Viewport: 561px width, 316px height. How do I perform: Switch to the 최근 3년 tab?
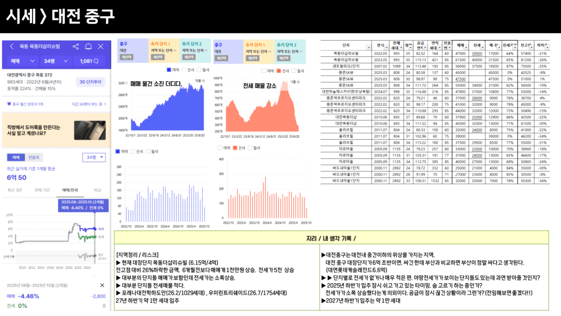tap(15, 190)
